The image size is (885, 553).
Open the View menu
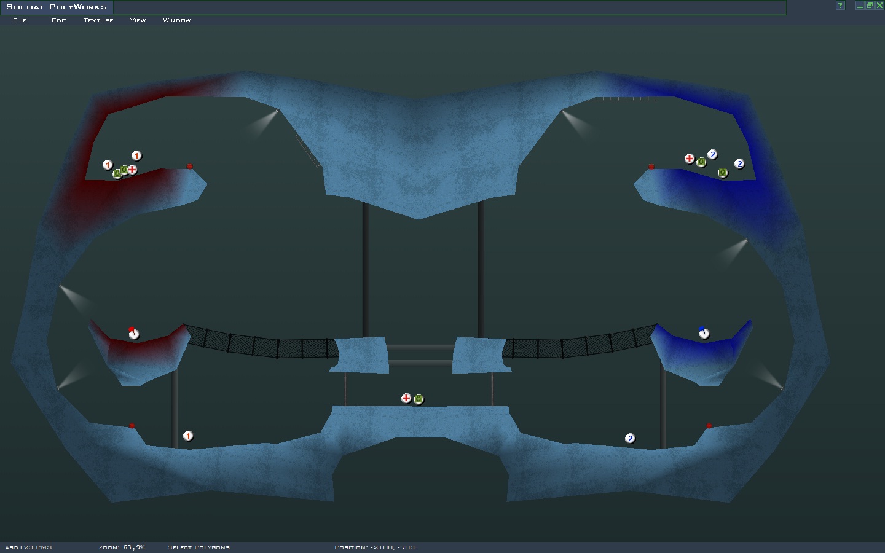pos(138,20)
